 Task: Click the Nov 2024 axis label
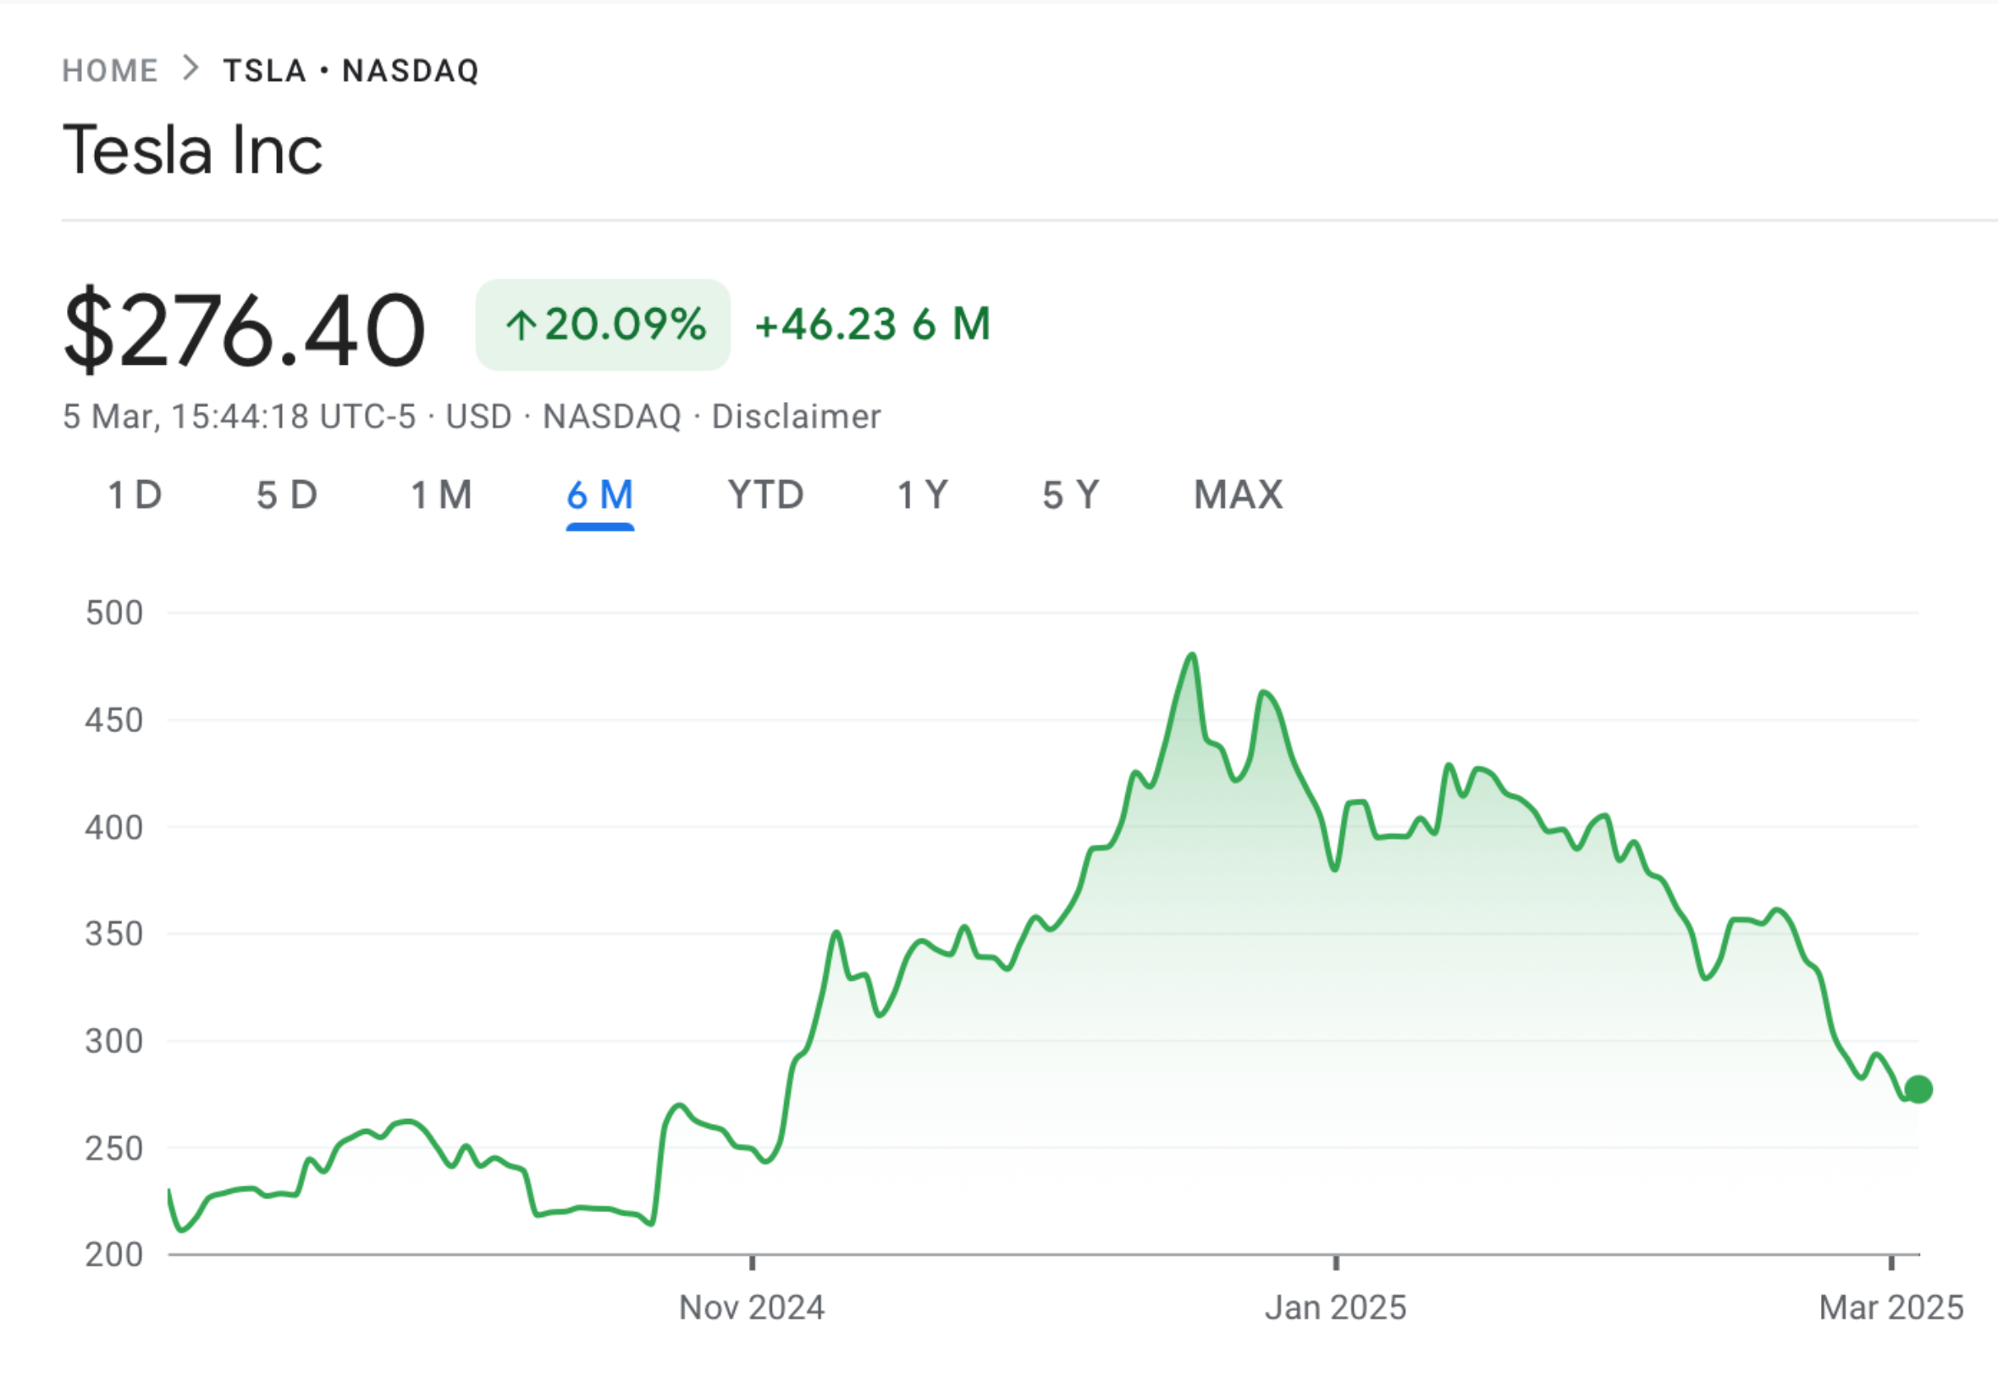pos(752,1307)
